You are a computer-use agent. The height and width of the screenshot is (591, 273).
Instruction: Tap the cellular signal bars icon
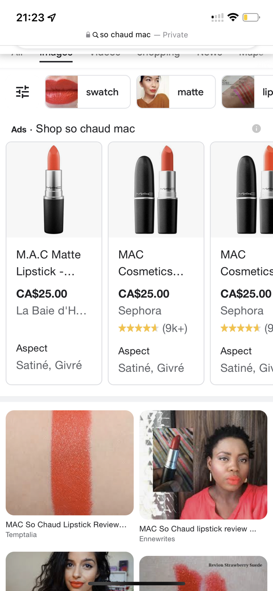point(217,18)
